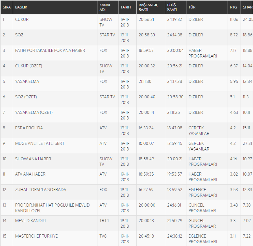The image size is (253, 246).
Task: Click ZUHAL TOPAL'LA SOFRADA entry
Action: (40, 190)
